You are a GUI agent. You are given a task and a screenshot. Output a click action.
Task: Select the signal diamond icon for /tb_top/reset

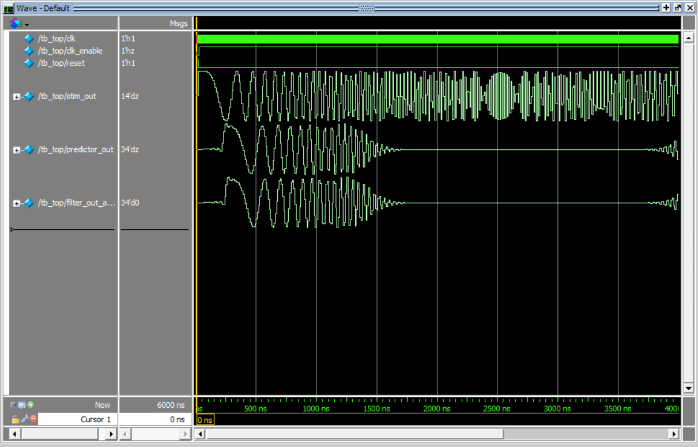coord(28,63)
